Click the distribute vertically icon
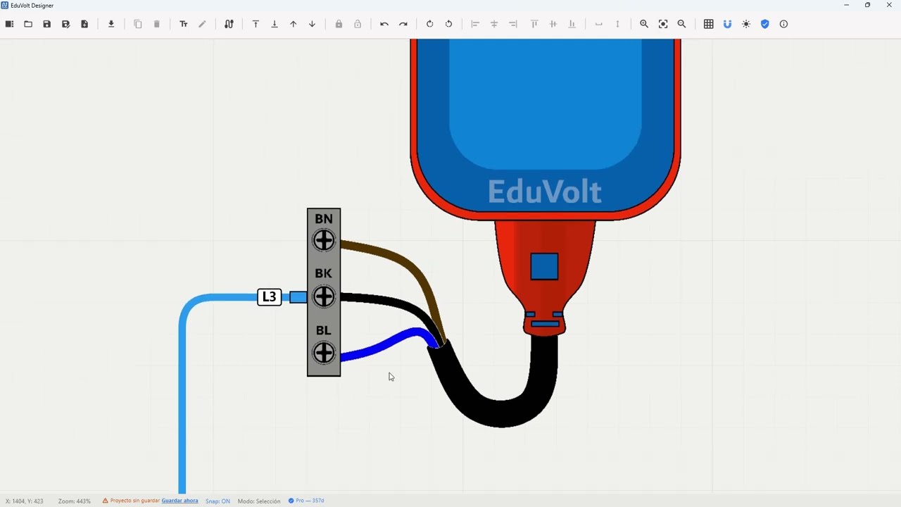Viewport: 901px width, 507px height. tap(617, 24)
